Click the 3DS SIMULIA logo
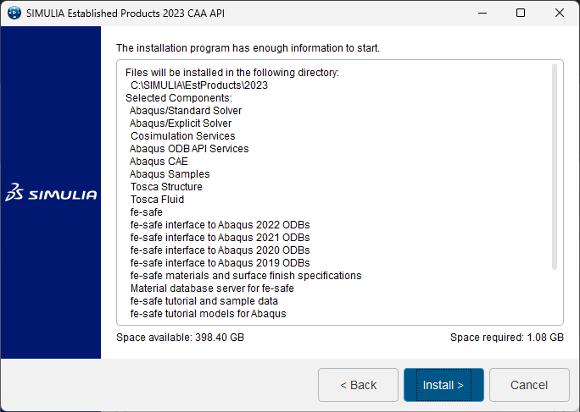The height and width of the screenshot is (412, 580). pos(51,192)
